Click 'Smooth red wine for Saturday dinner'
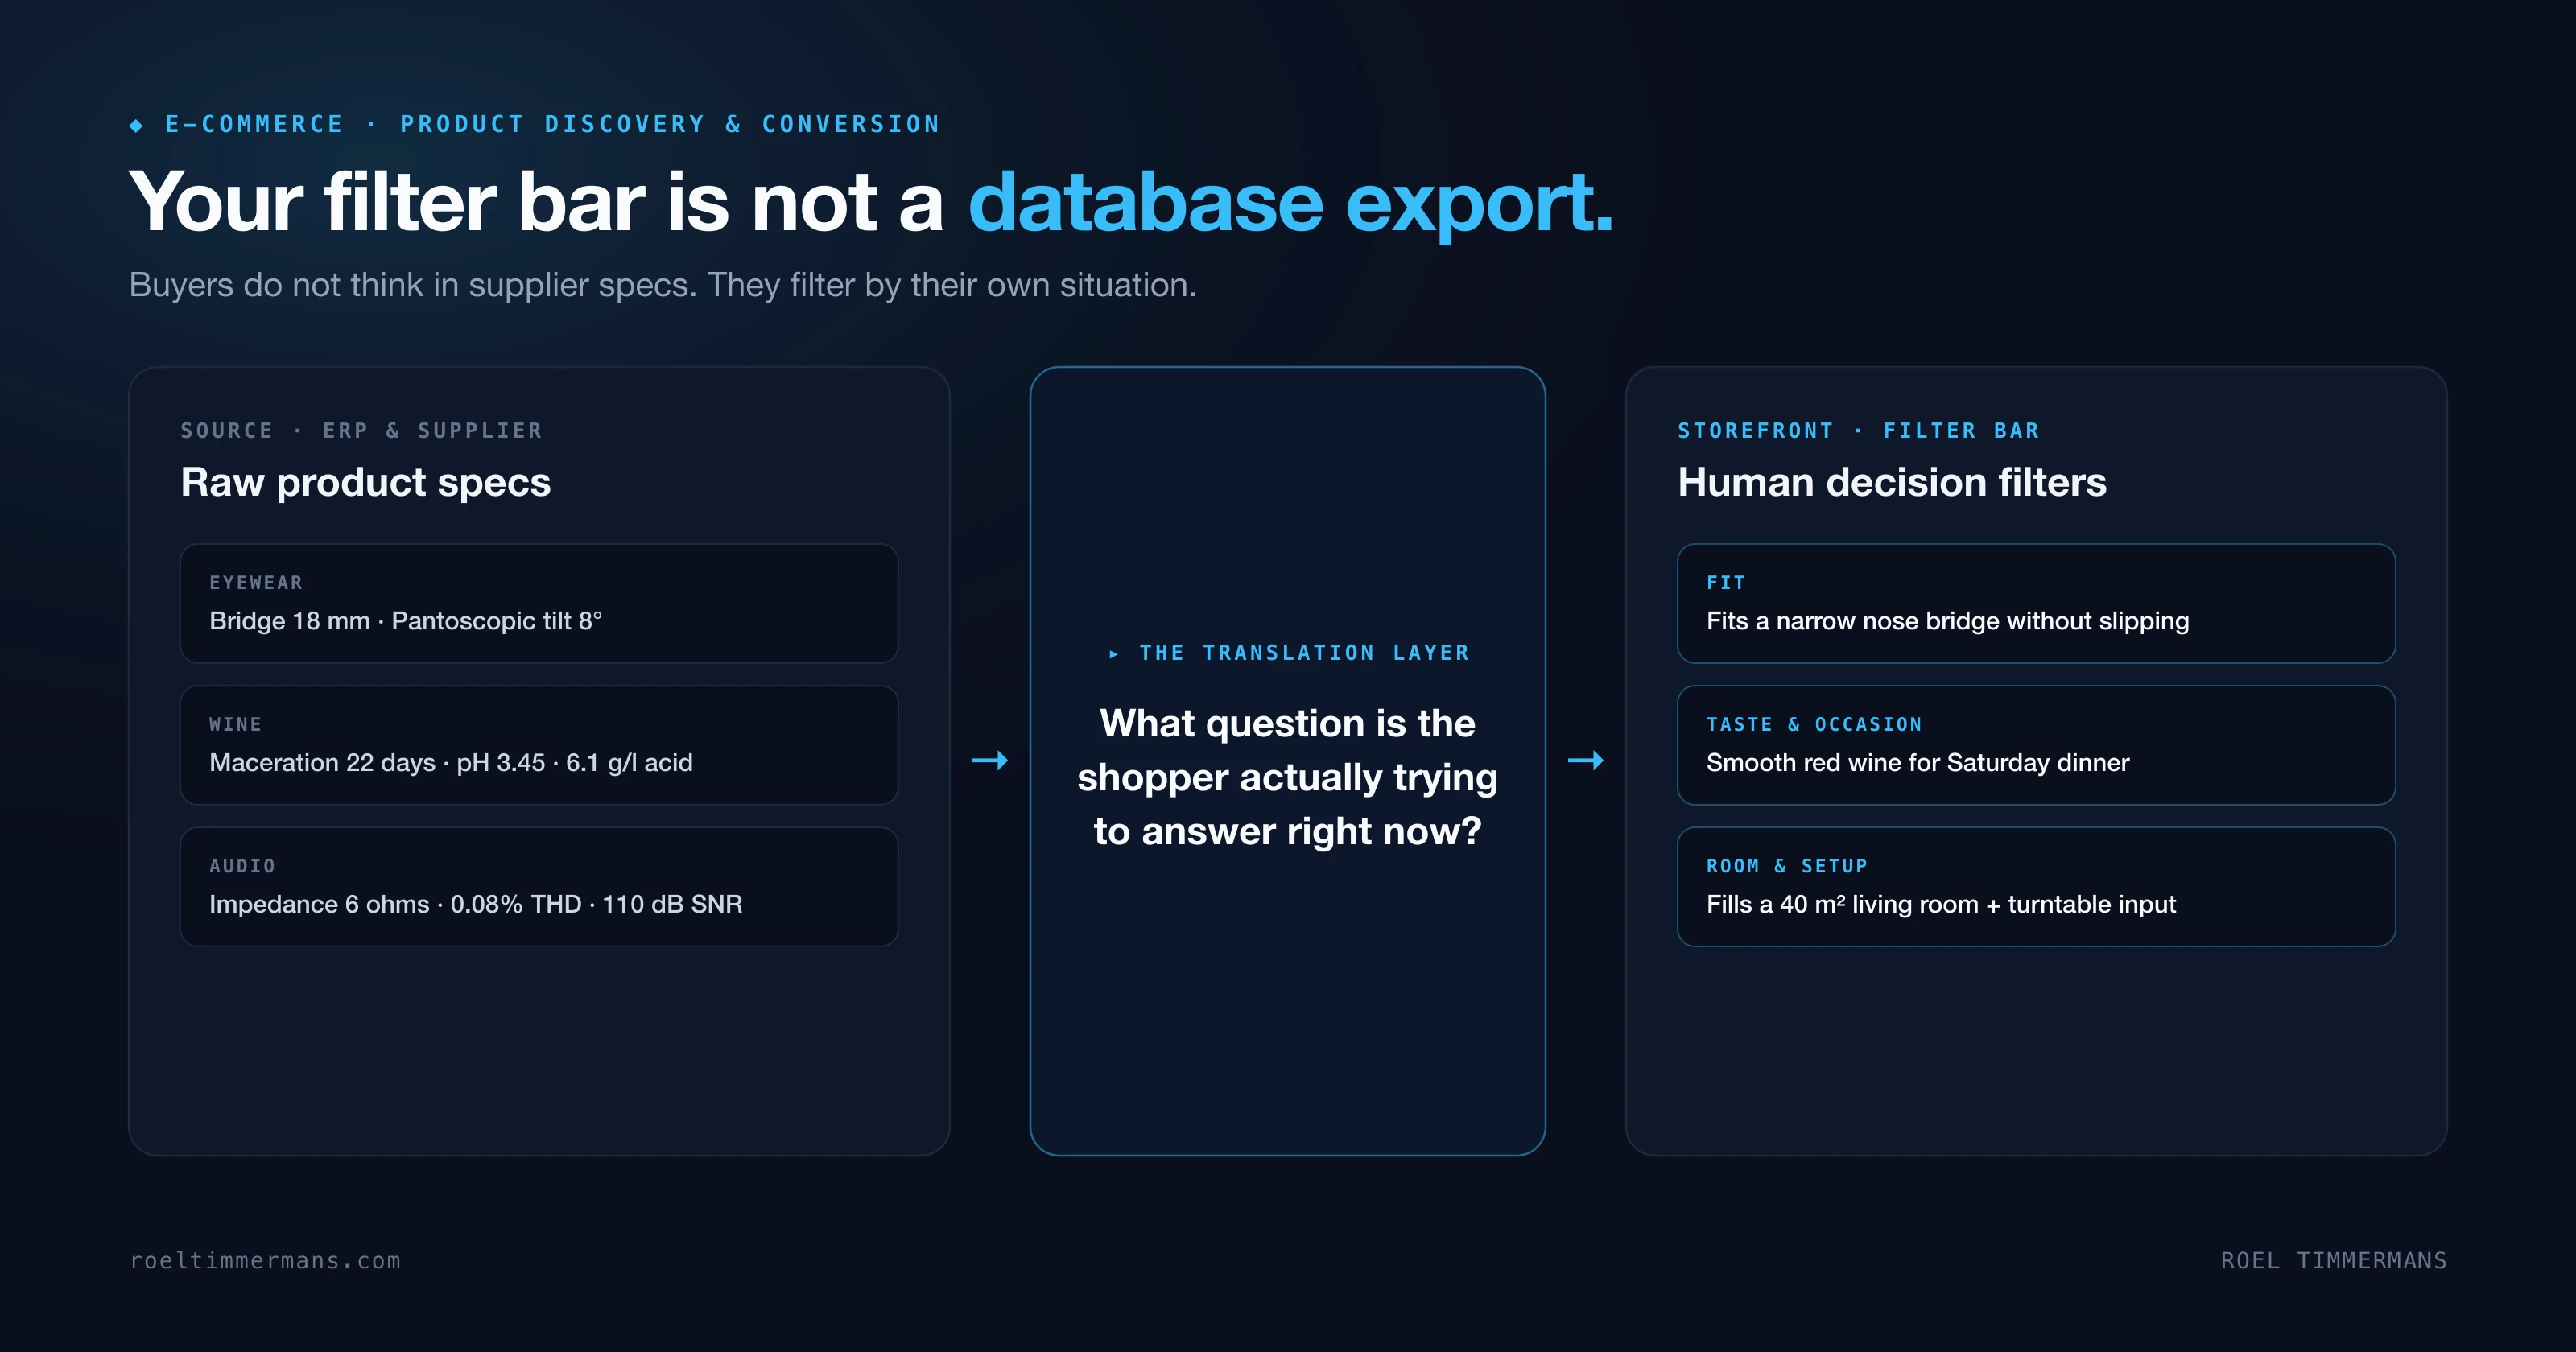 click(1917, 762)
